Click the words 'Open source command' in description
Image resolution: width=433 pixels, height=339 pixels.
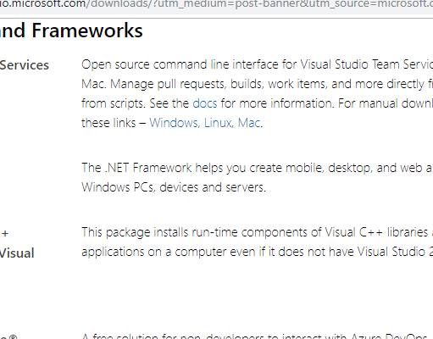pos(144,64)
